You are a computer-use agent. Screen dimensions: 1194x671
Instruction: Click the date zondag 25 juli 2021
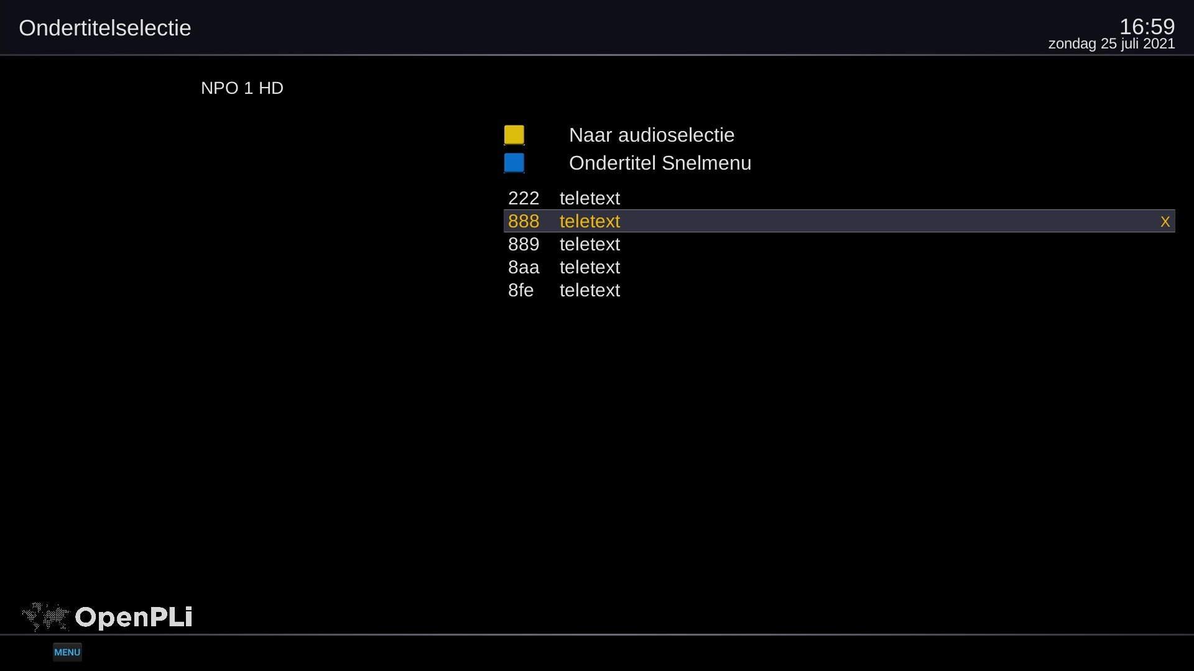click(1111, 44)
